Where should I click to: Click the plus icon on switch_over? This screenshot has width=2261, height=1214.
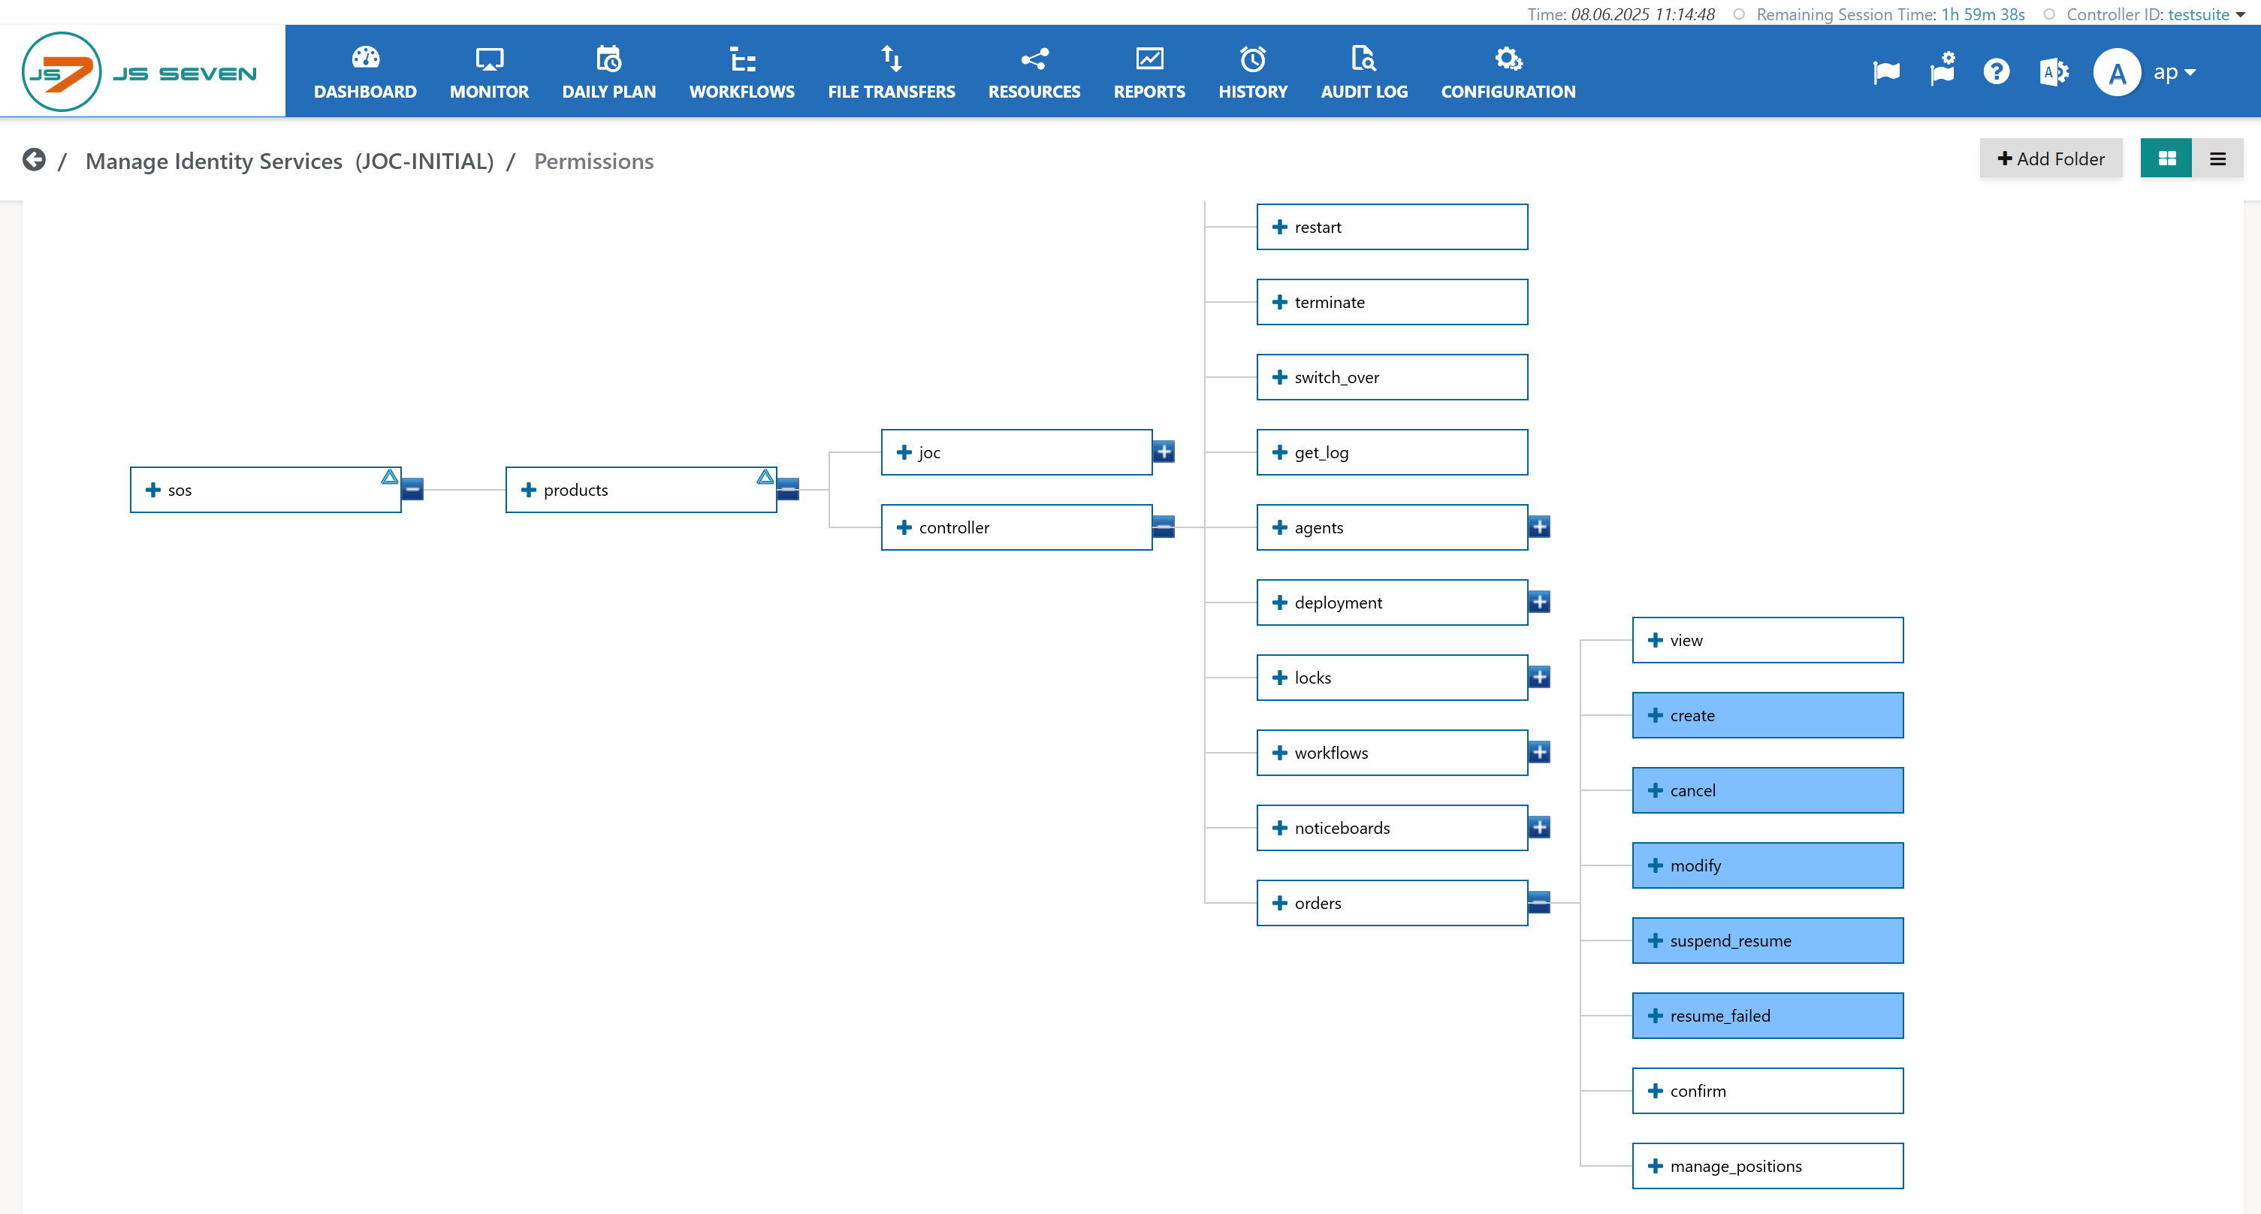coord(1280,377)
